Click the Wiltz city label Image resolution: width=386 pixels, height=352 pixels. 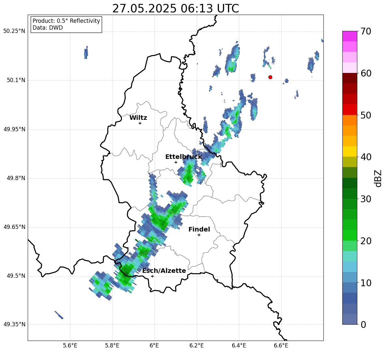pos(138,118)
